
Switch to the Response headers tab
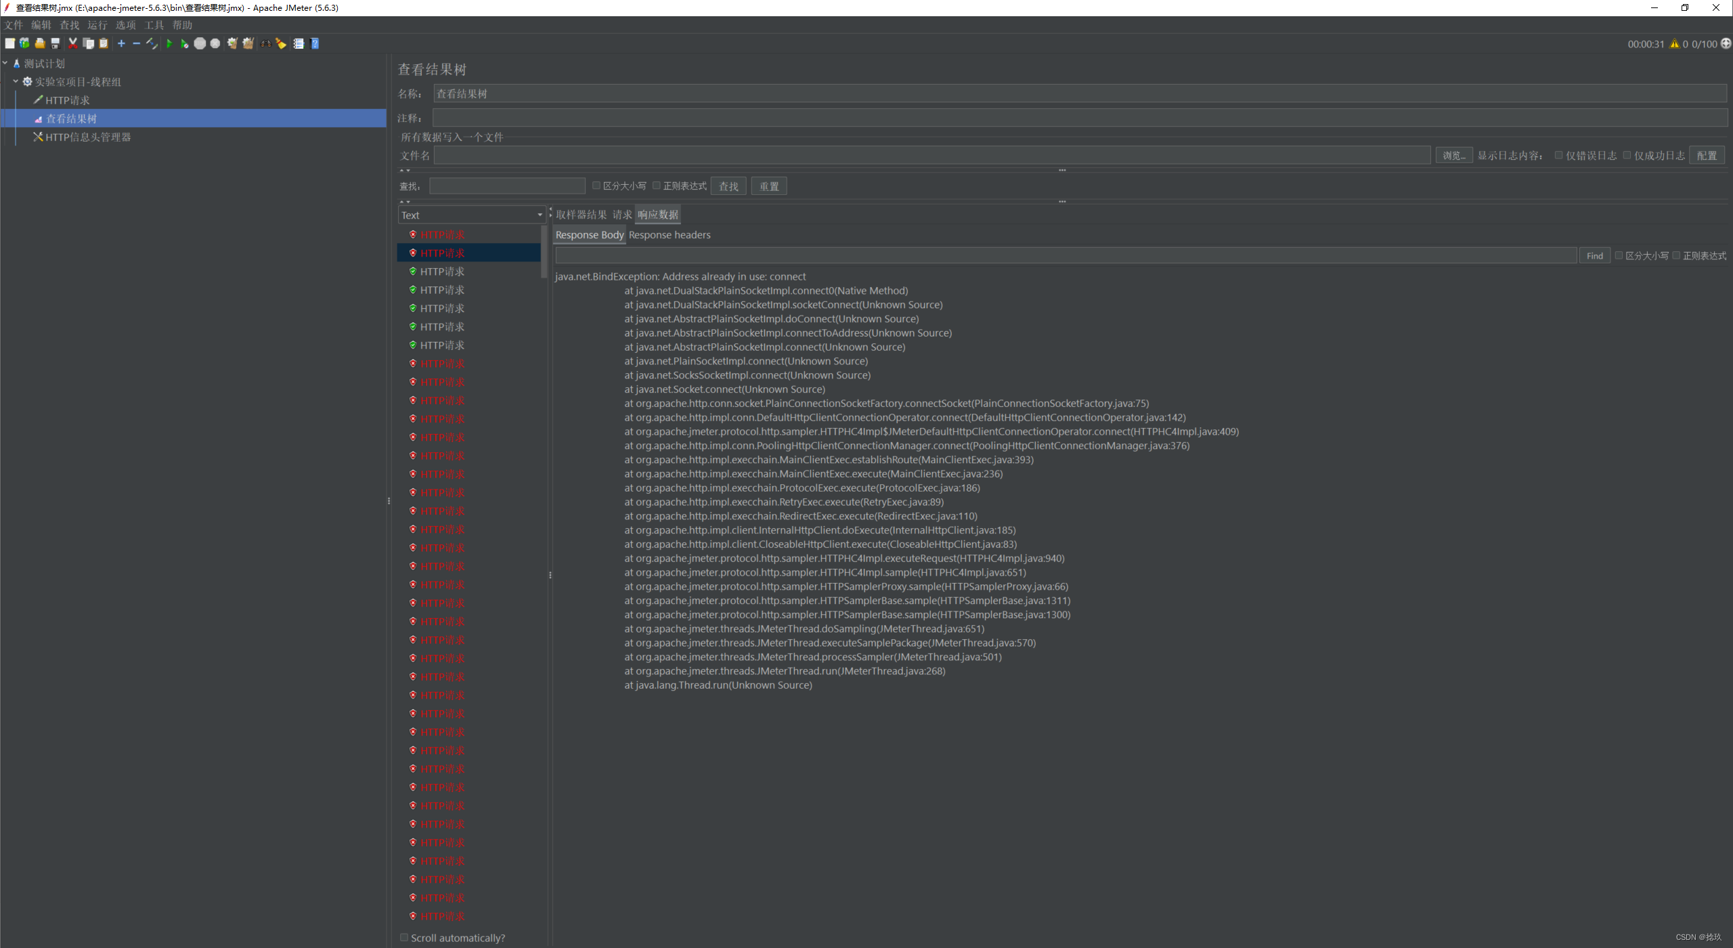(x=669, y=235)
